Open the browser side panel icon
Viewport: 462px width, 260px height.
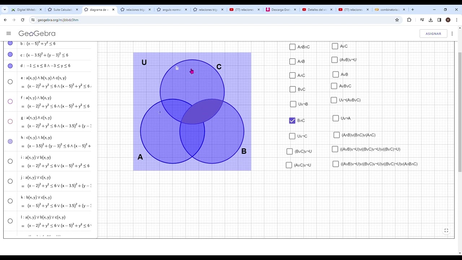point(439,20)
